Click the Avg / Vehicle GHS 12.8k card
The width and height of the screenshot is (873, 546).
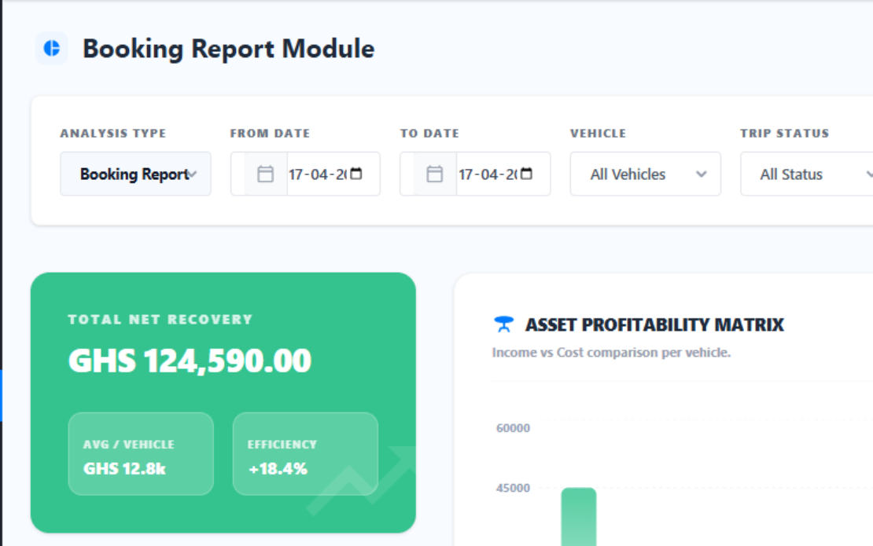(141, 454)
